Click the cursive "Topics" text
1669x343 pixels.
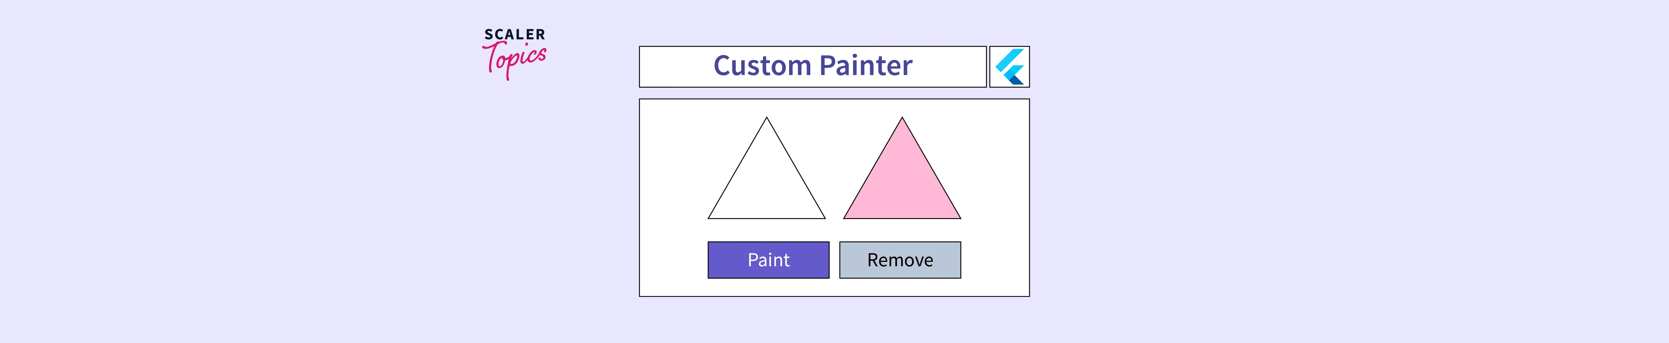(516, 58)
